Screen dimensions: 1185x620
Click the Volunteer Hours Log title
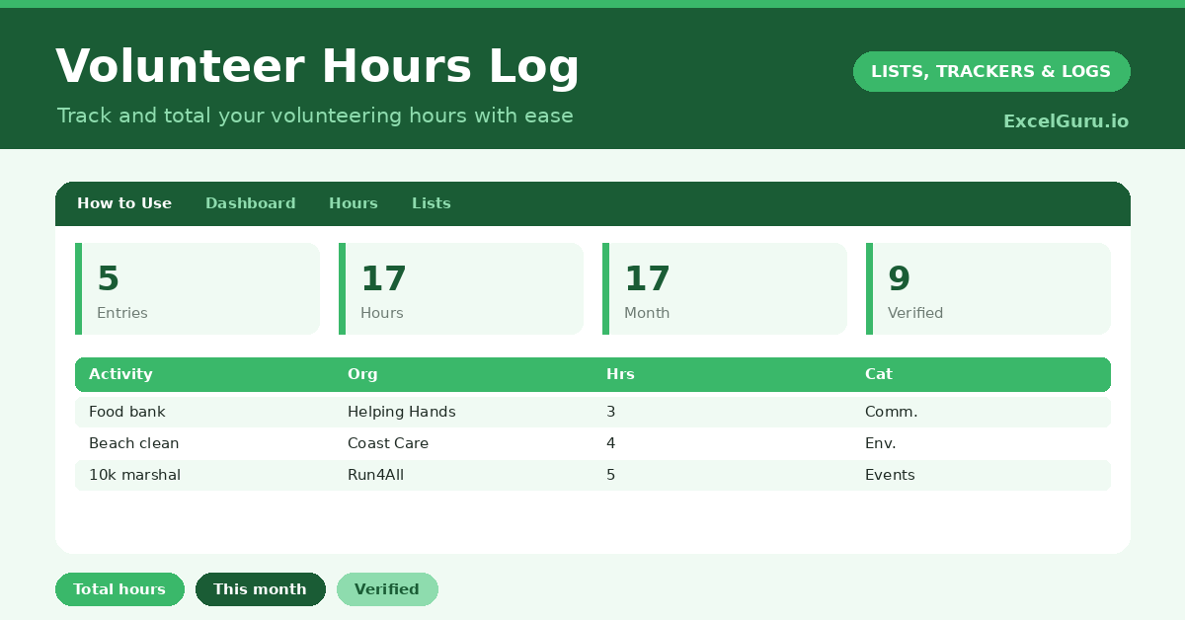point(318,67)
